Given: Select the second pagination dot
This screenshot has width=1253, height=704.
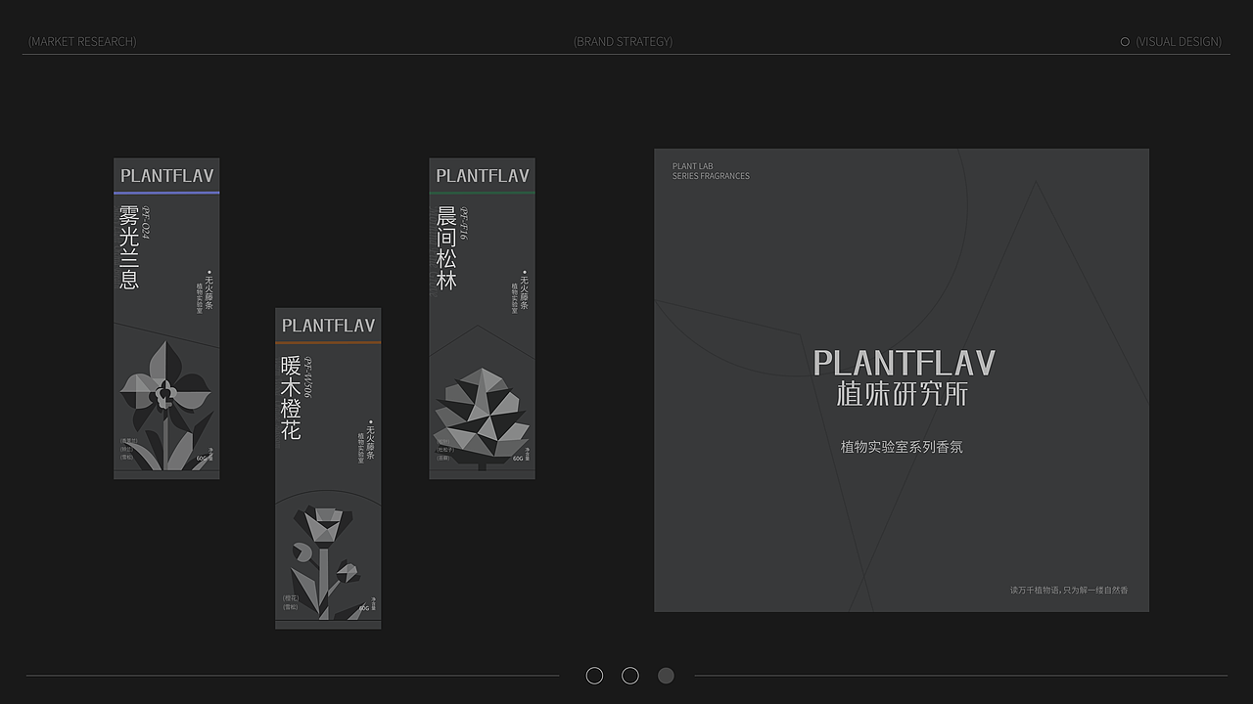Looking at the screenshot, I should tap(630, 675).
